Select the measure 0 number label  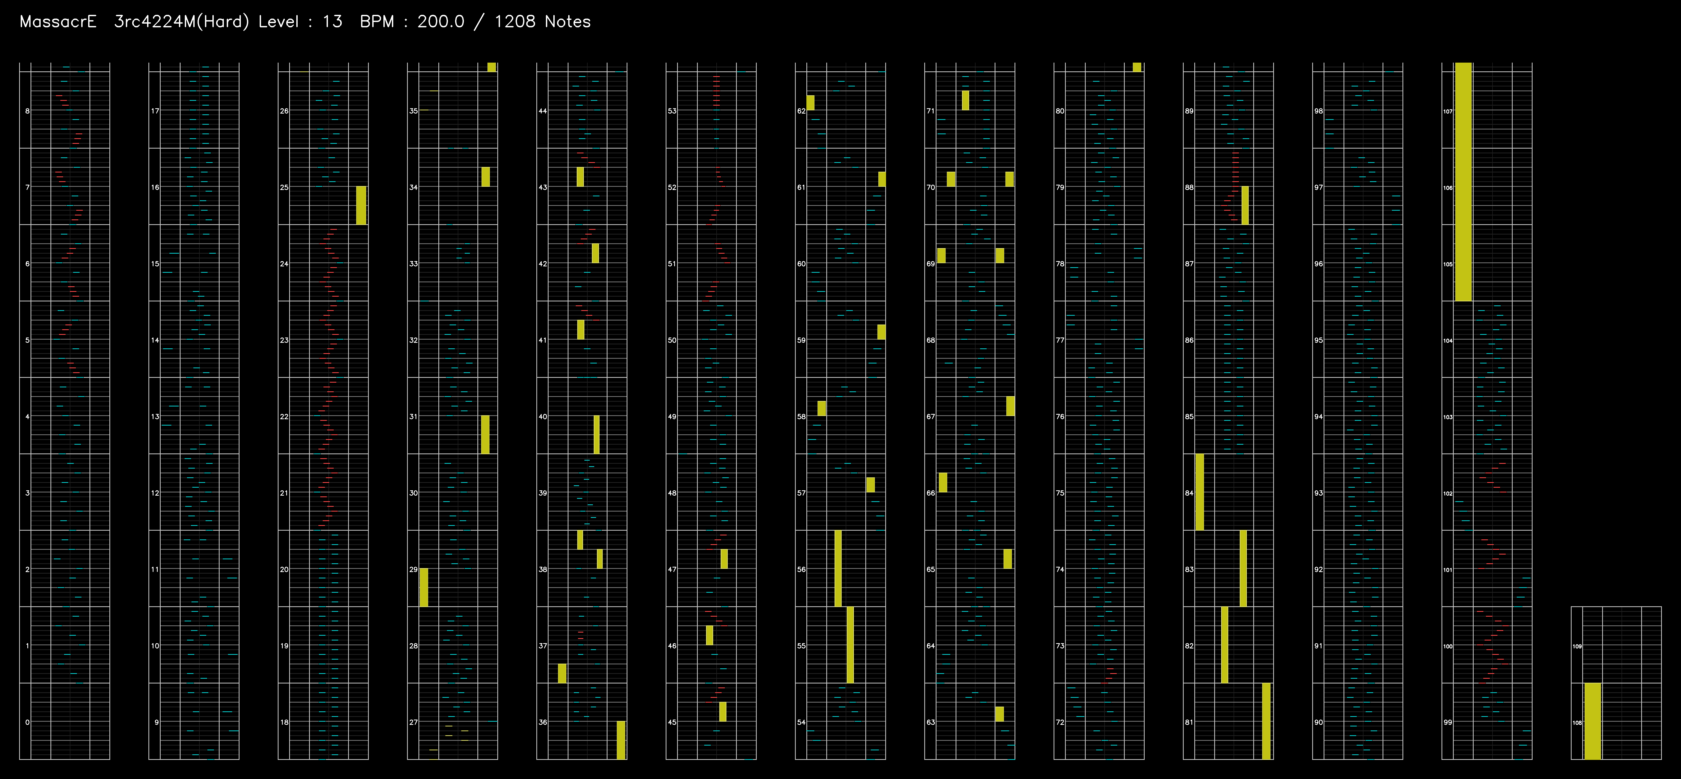[x=27, y=722]
